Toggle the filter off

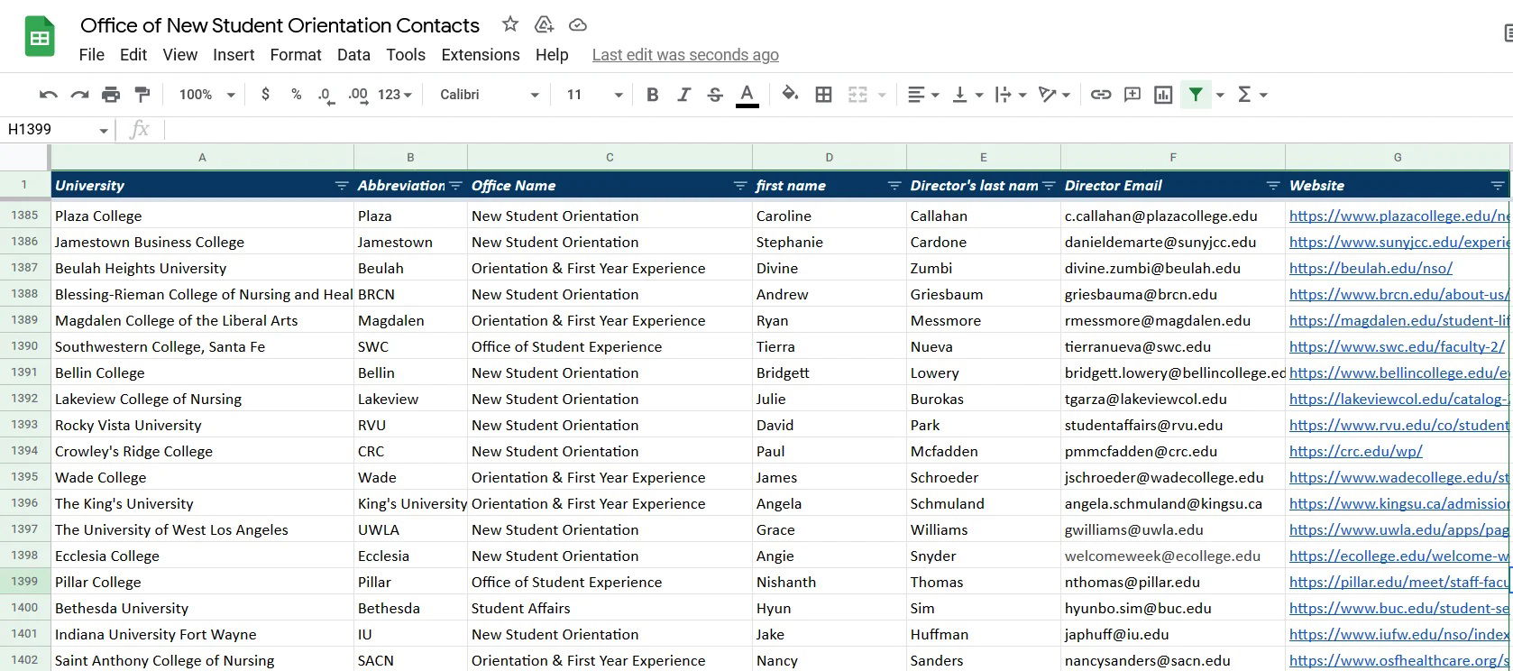click(1196, 95)
